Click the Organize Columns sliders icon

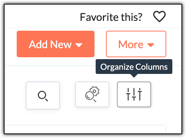point(134,94)
